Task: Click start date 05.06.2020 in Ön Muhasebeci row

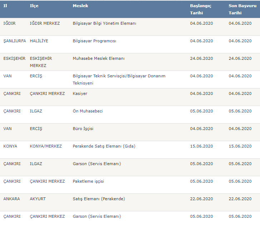Action: pos(201,111)
